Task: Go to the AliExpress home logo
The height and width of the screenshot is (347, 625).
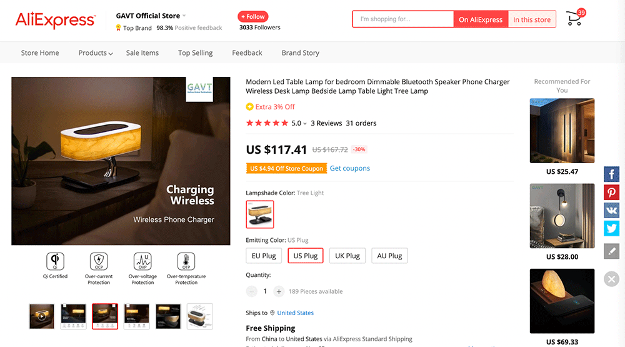Action: pyautogui.click(x=55, y=20)
